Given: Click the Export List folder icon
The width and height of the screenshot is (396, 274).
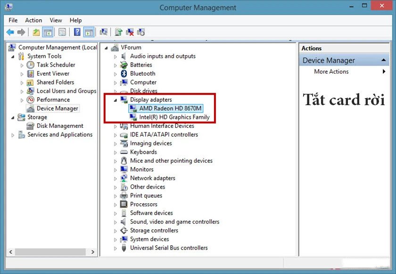Looking at the screenshot, I should 36,32.
